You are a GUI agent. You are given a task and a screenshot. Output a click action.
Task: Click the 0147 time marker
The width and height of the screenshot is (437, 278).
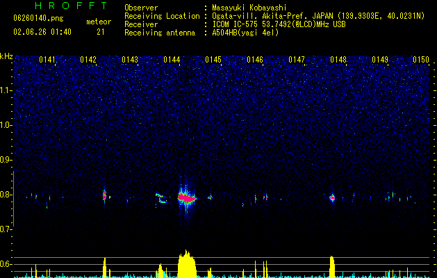tap(297, 60)
